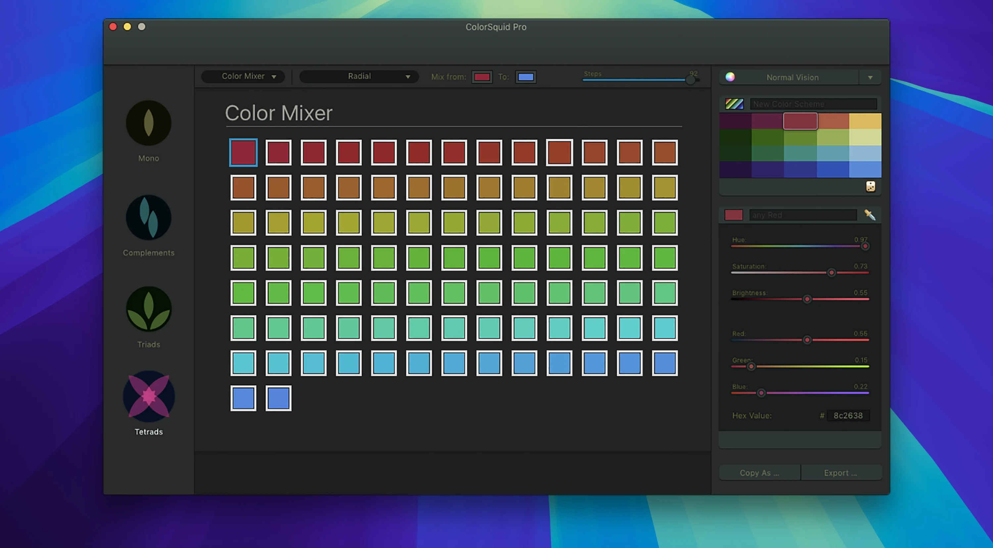Click the Mix from red color swatch

click(x=482, y=77)
